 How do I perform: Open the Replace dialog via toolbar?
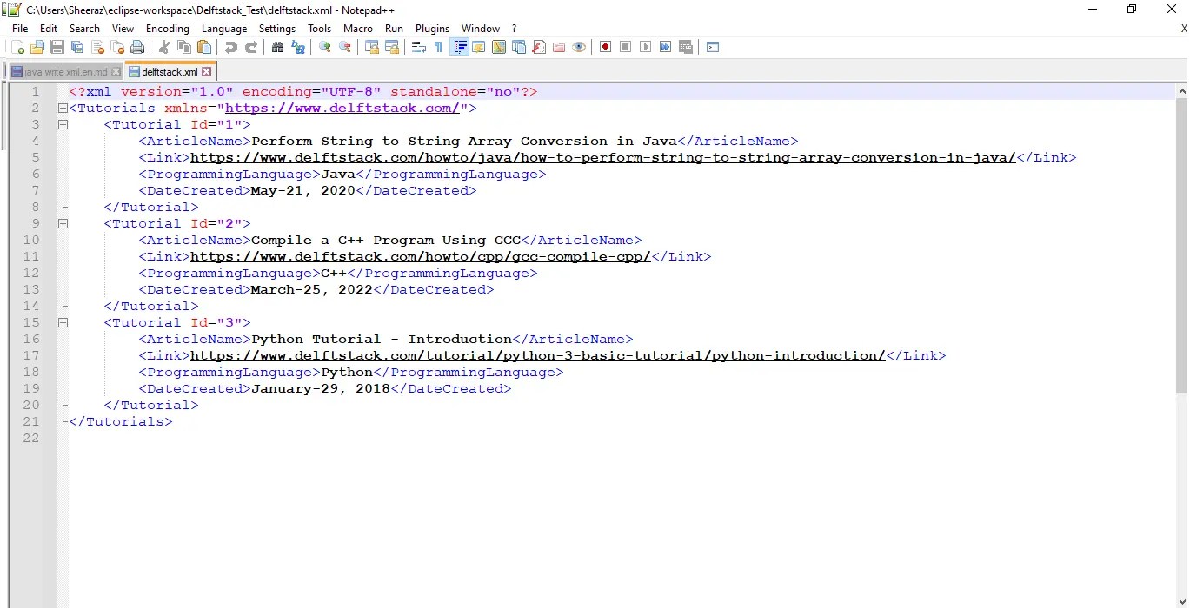click(x=298, y=47)
